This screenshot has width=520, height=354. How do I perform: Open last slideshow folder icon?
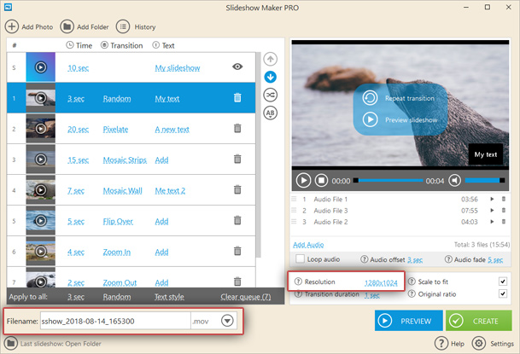[10, 344]
